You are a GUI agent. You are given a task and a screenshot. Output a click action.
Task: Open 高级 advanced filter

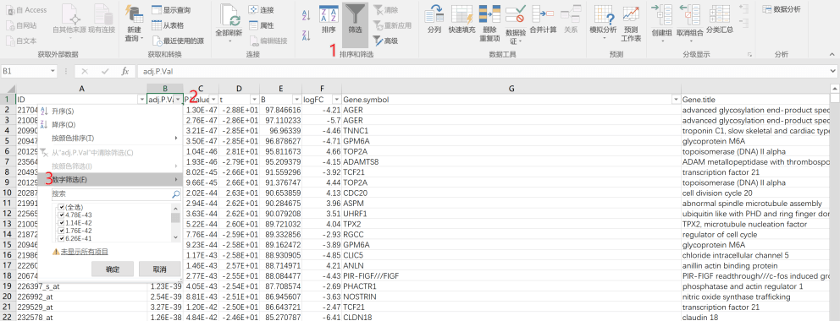386,41
